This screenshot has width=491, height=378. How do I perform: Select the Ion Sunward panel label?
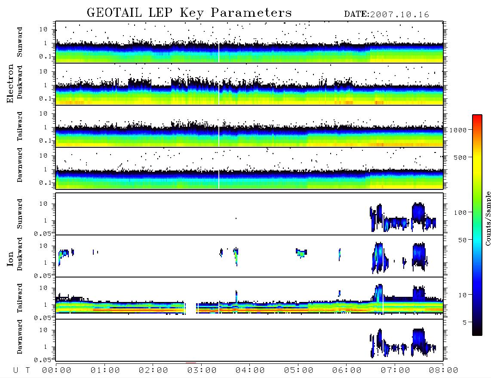point(20,214)
